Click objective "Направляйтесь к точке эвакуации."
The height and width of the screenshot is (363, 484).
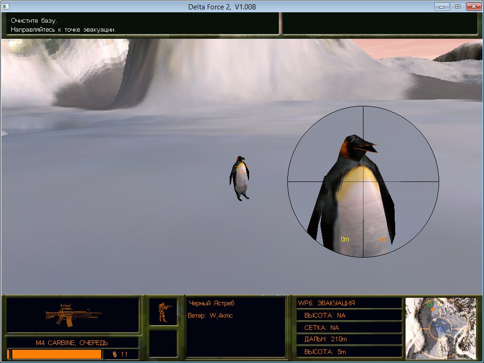coord(63,30)
